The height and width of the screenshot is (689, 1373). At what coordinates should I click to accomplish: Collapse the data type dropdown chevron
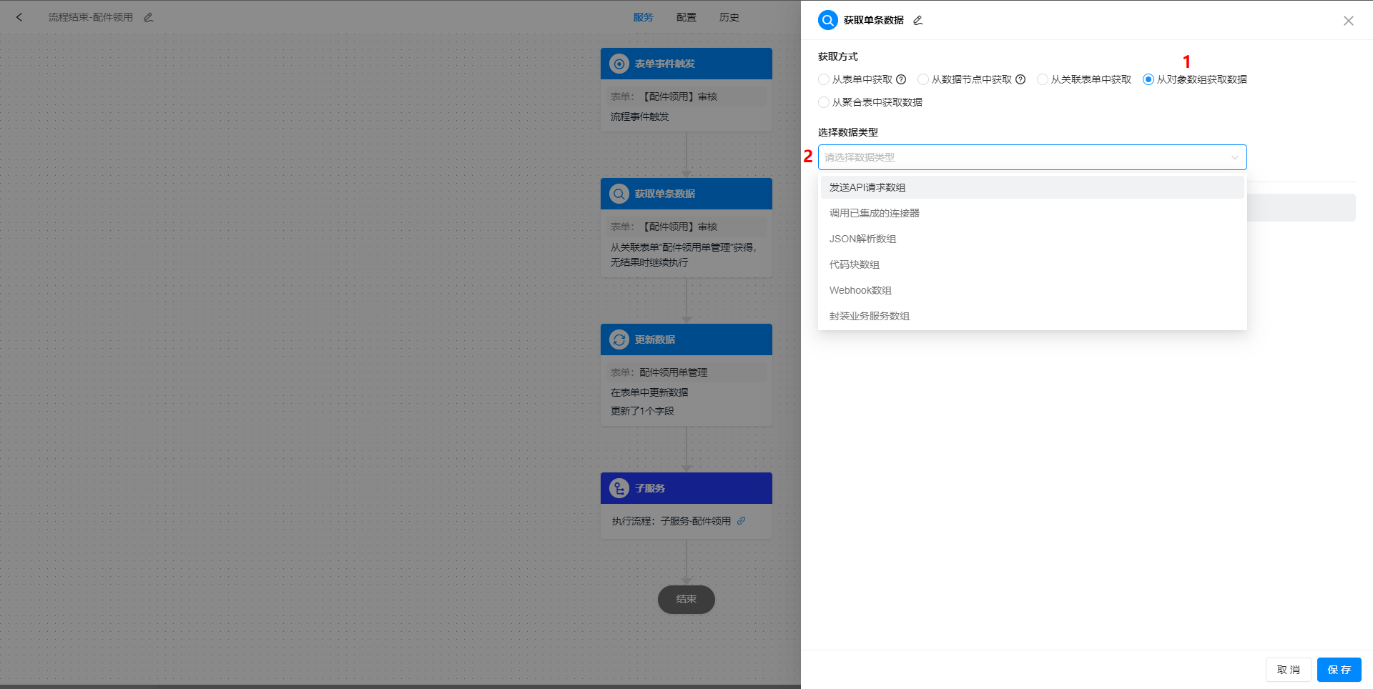pos(1235,157)
